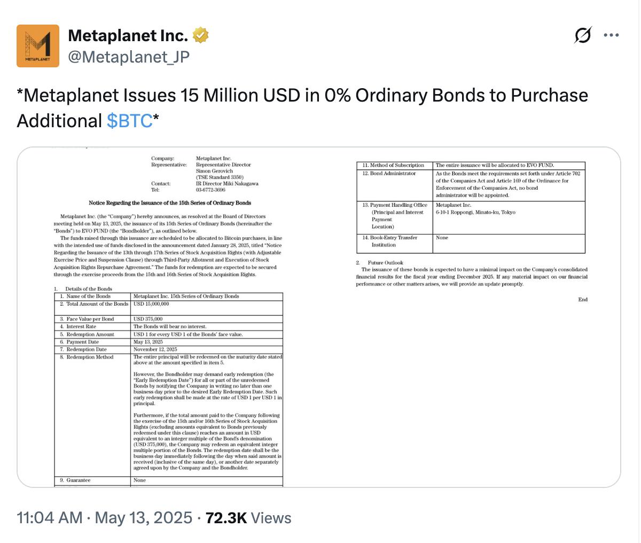View the 72.3K Views analytics
The width and height of the screenshot is (641, 543).
tap(248, 517)
